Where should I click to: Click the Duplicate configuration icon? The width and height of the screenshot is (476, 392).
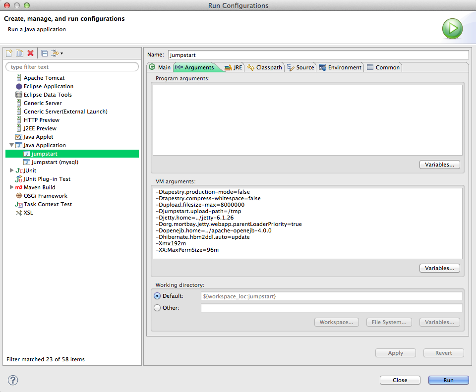point(19,53)
